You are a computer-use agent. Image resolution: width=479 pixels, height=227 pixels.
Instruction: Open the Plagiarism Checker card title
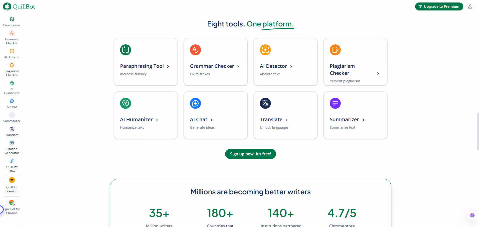(x=342, y=70)
